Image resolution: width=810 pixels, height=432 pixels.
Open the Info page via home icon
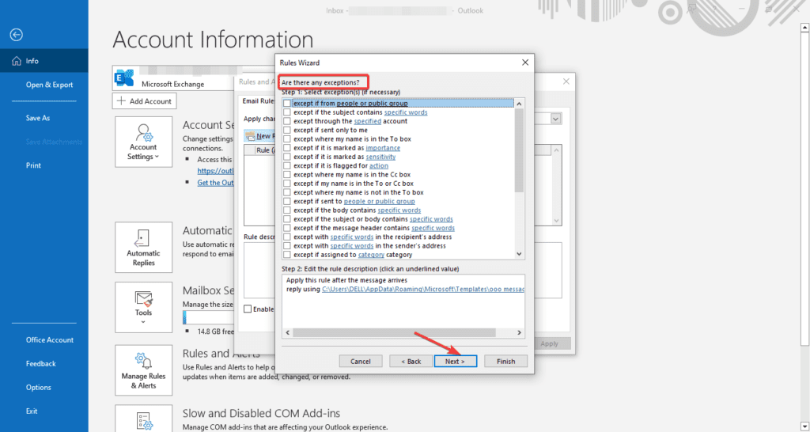click(x=17, y=61)
